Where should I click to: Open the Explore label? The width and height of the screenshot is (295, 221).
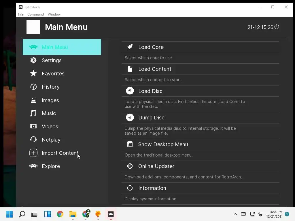[51, 166]
